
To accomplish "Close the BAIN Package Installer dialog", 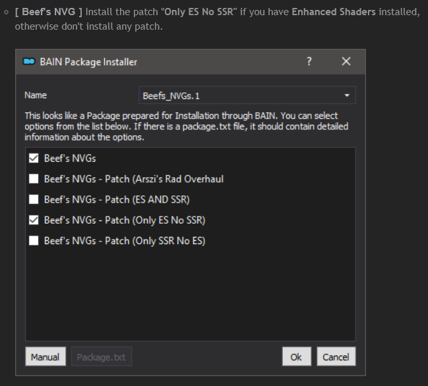I will coord(346,61).
